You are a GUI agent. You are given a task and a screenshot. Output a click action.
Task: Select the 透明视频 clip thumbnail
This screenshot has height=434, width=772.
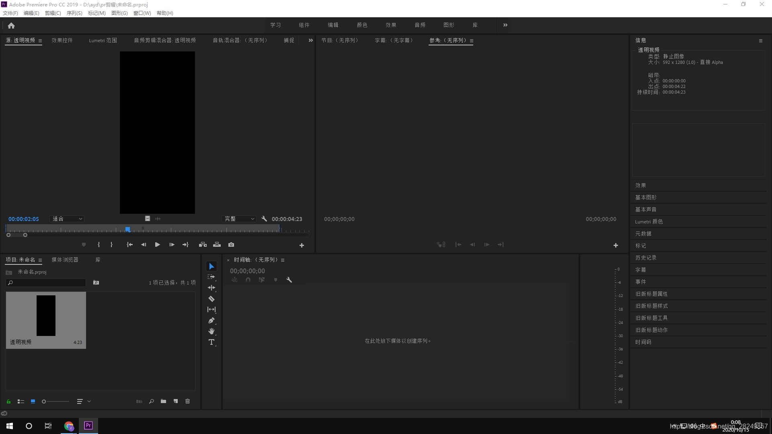46,317
